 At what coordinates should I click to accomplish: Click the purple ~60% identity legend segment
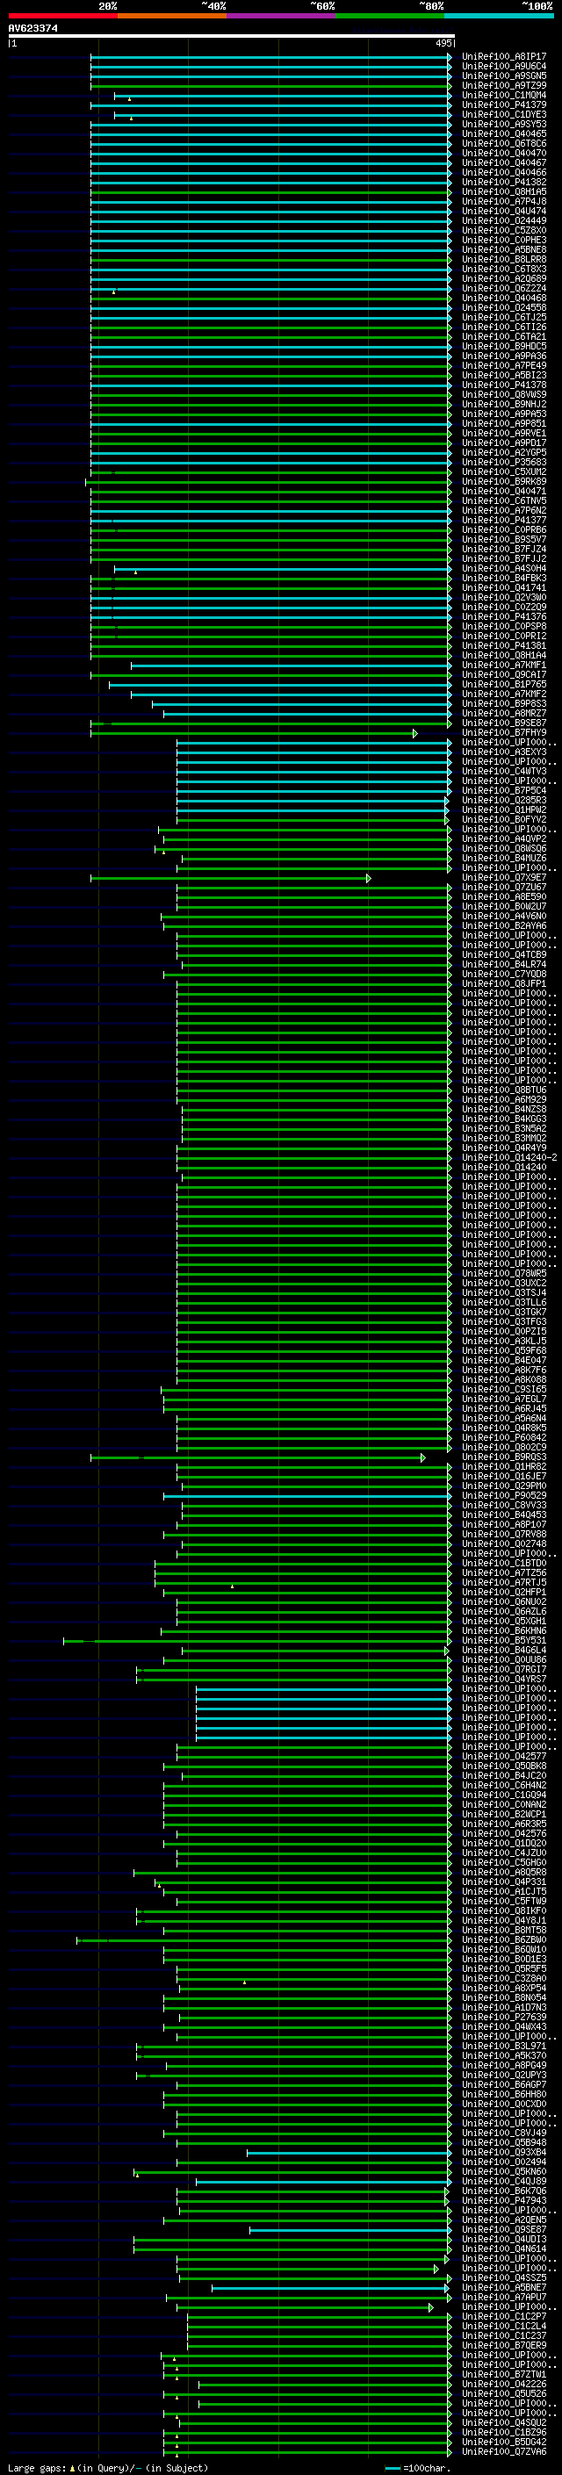282,17
